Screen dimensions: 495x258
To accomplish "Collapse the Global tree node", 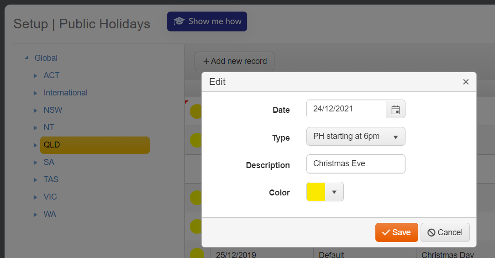I will click(27, 58).
